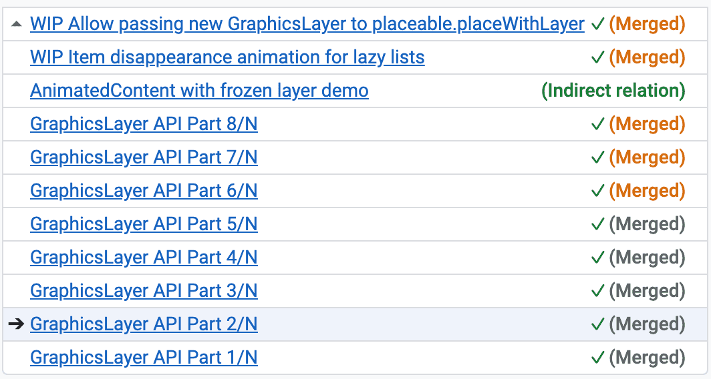Image resolution: width=711 pixels, height=379 pixels.
Task: Click the current-change arrow beside Part 2/N
Action: [x=17, y=324]
